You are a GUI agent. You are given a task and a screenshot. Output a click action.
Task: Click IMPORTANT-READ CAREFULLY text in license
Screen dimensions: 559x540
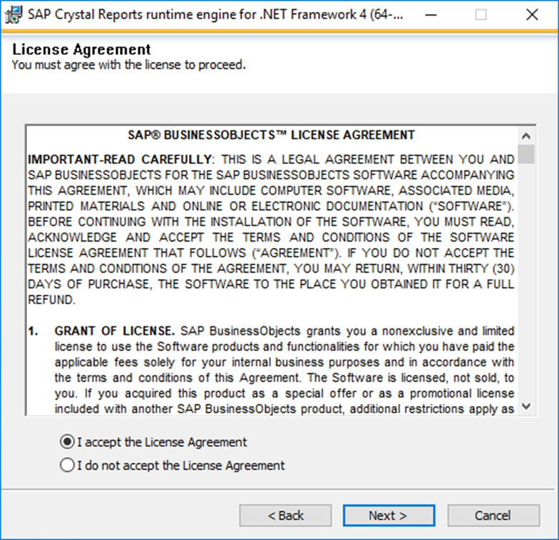tap(120, 160)
